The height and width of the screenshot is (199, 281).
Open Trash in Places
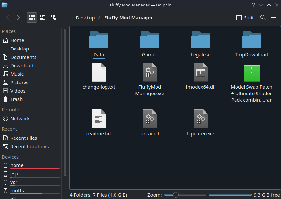31,99
